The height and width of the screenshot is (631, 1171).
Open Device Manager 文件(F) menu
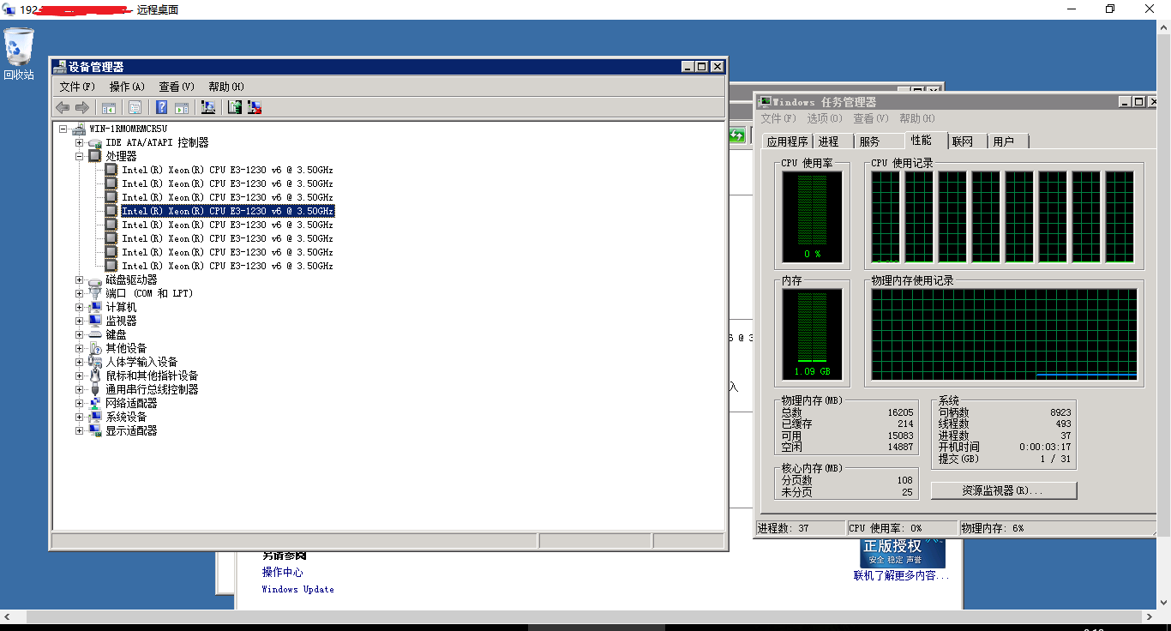[x=77, y=87]
